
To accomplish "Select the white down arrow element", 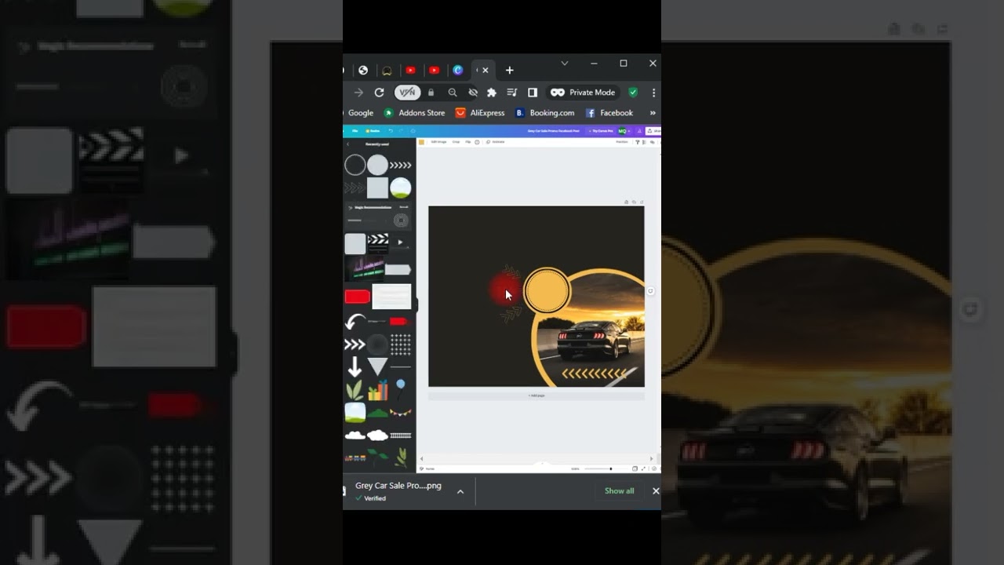I will tap(355, 366).
